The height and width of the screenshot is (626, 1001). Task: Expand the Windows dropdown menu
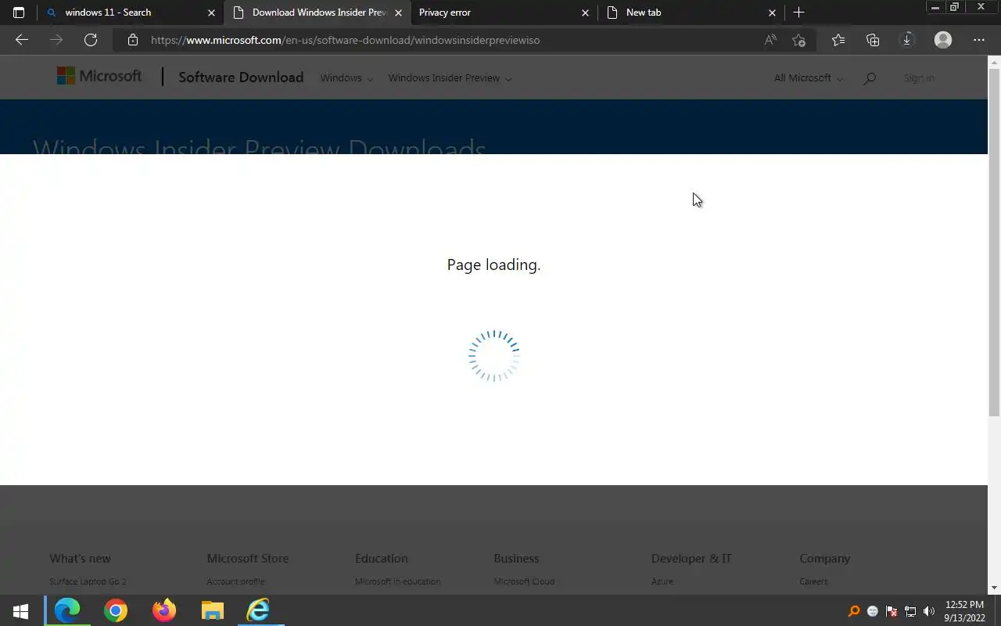(346, 78)
